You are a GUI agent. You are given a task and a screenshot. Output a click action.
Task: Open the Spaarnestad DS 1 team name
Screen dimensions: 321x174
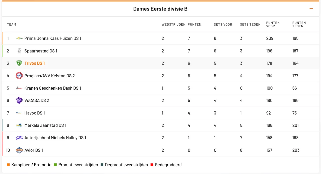41,51
